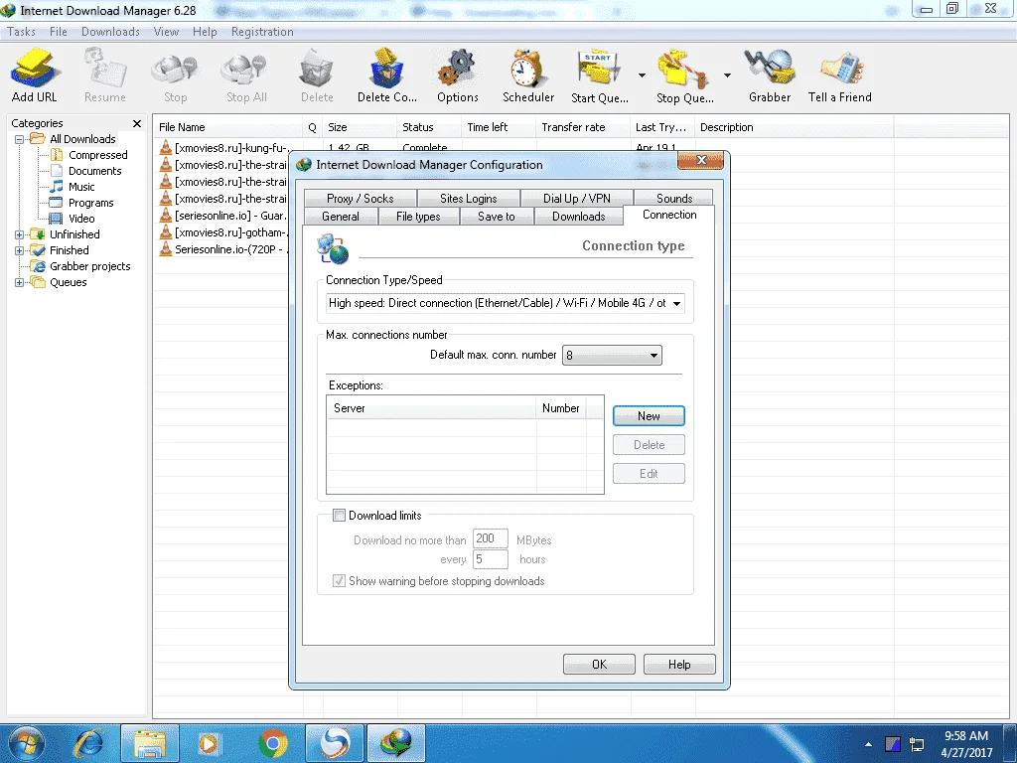Click Help in the Configuration dialog
This screenshot has width=1017, height=763.
tap(679, 665)
